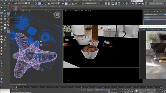Toggle the Layer Explorer icon
Screen dimensions: 166x93
coord(109,4)
